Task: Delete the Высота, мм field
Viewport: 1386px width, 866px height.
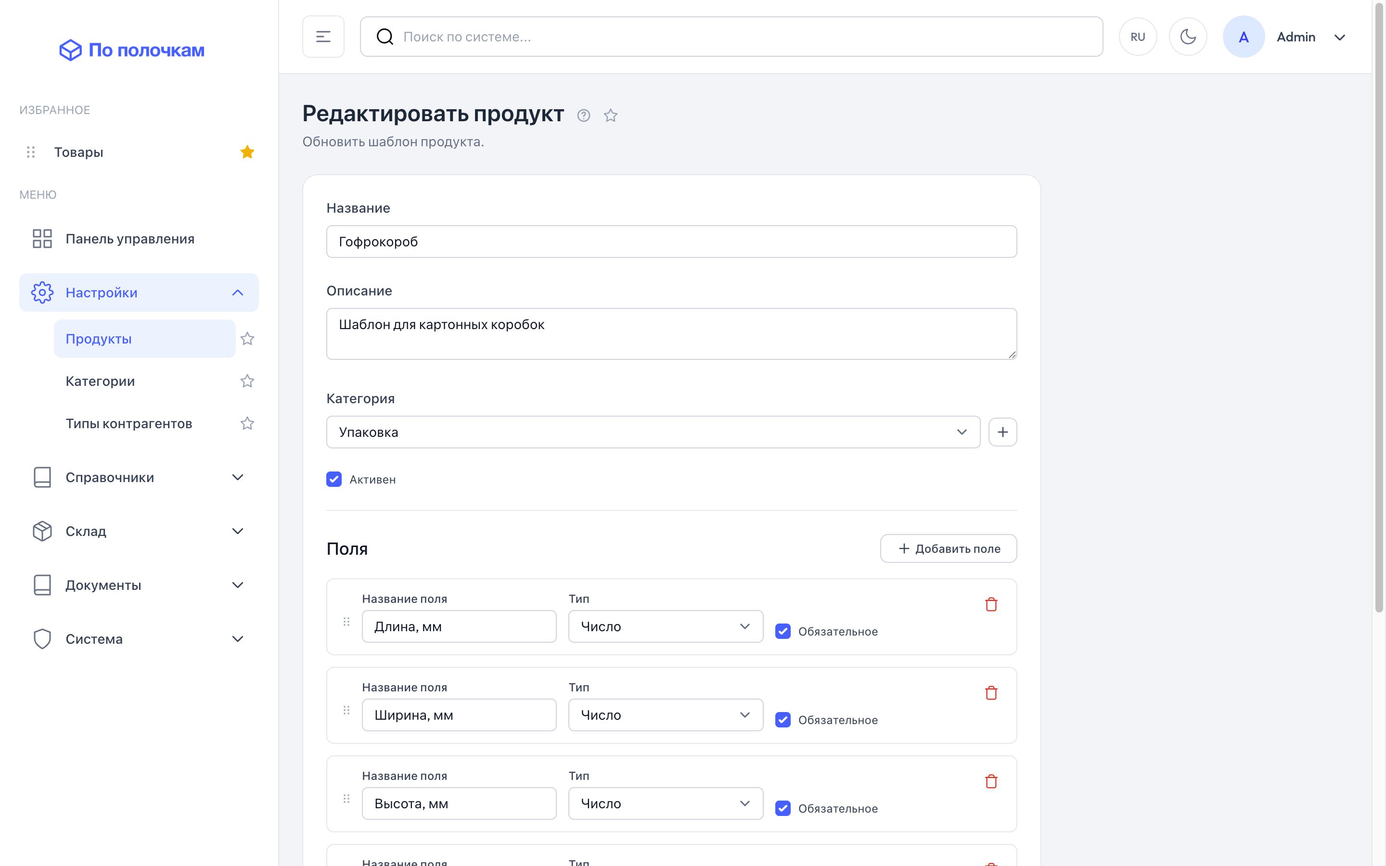Action: [991, 781]
